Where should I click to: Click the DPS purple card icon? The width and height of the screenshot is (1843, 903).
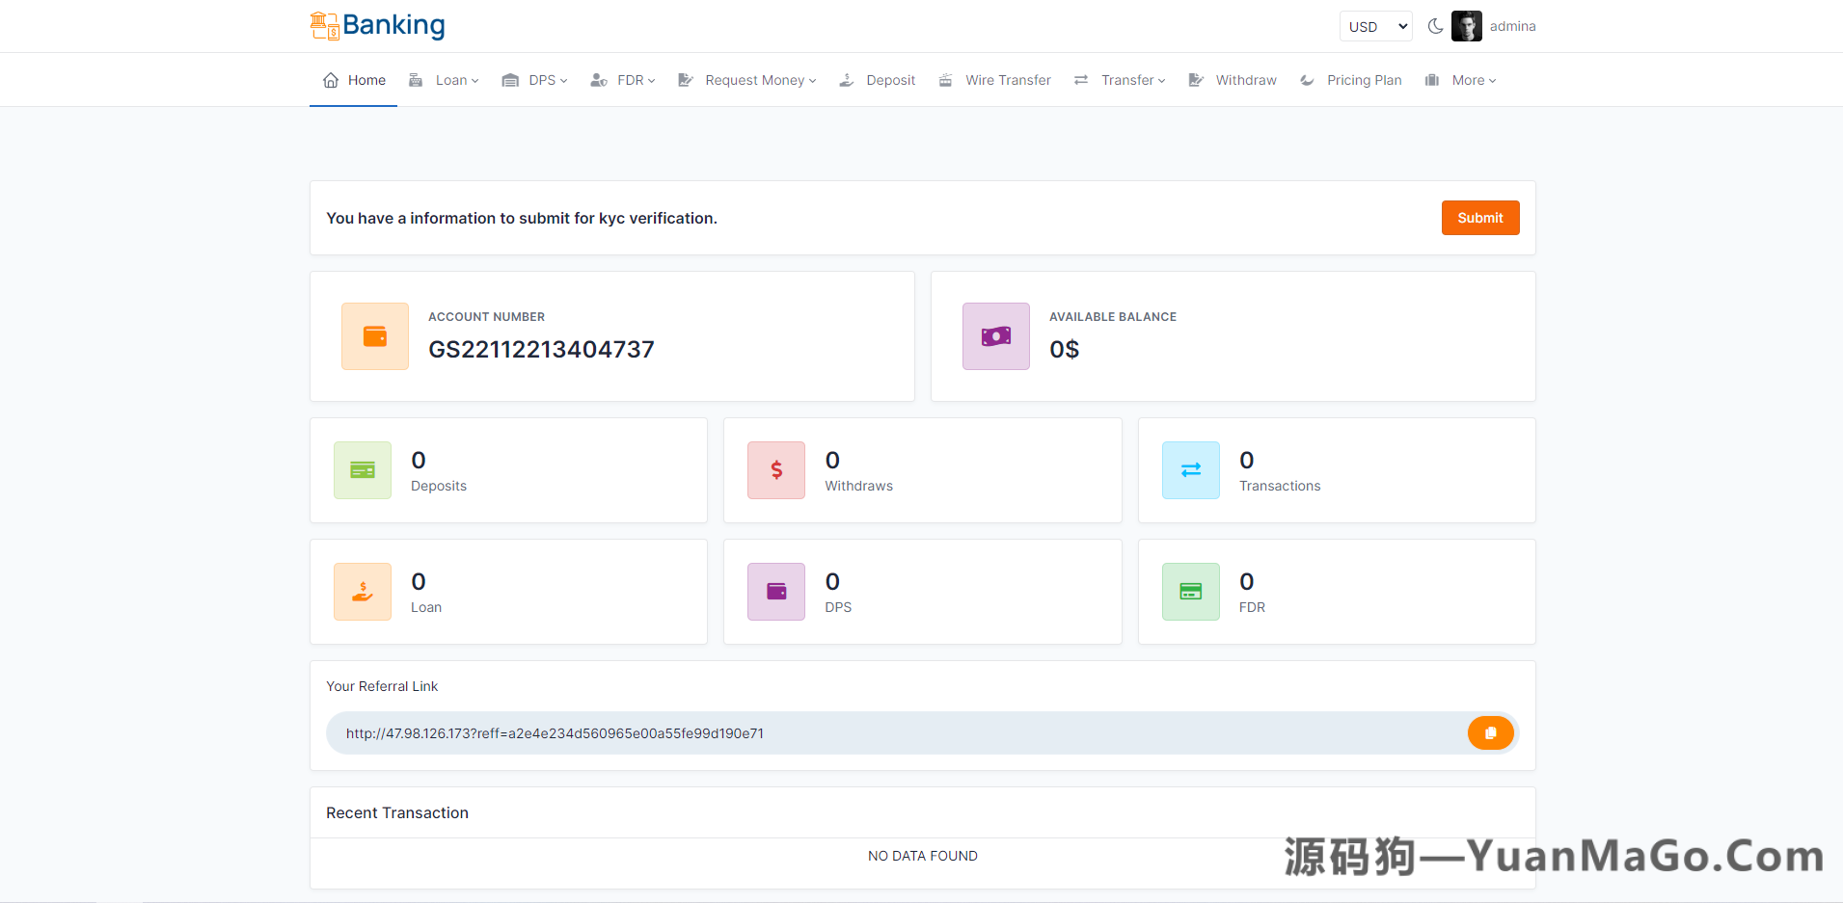pos(775,591)
